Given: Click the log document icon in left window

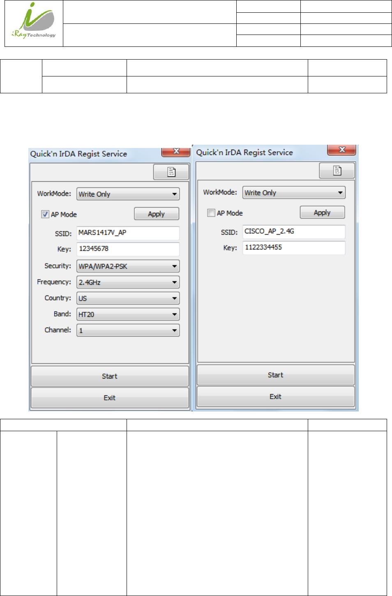Looking at the screenshot, I should point(171,172).
